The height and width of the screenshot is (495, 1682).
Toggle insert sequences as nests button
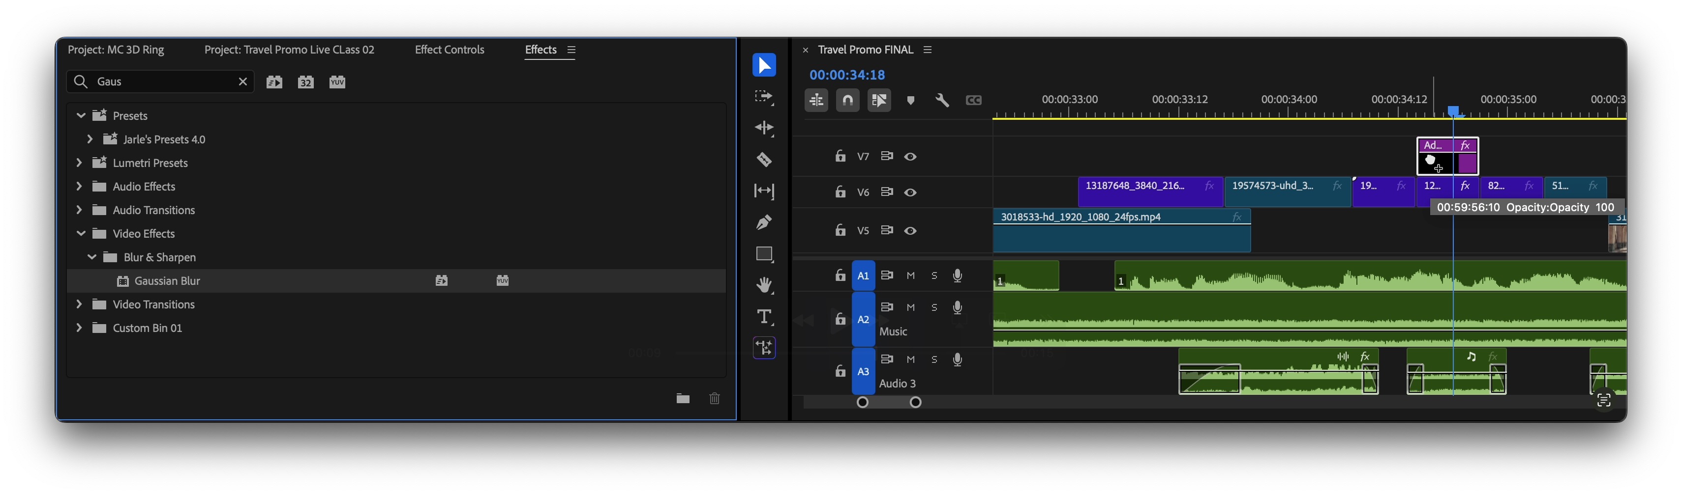[x=816, y=101]
